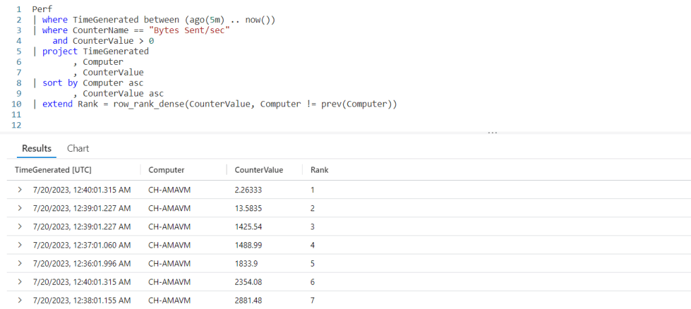Select the cell with value 2881.48
This screenshot has width=691, height=309.
pyautogui.click(x=249, y=300)
